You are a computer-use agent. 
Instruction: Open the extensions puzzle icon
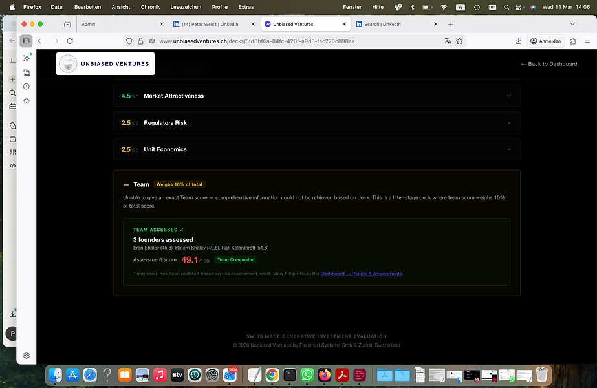[572, 41]
